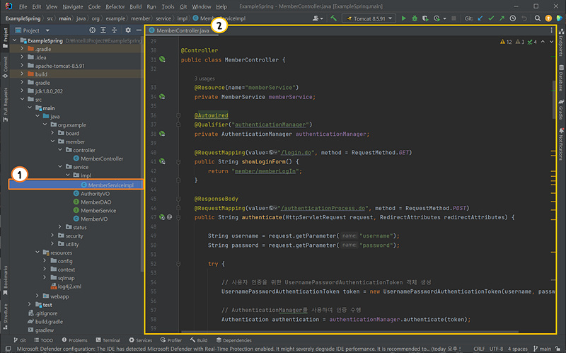Open the Problems tool window
Image resolution: width=566 pixels, height=353 pixels.
[74, 340]
